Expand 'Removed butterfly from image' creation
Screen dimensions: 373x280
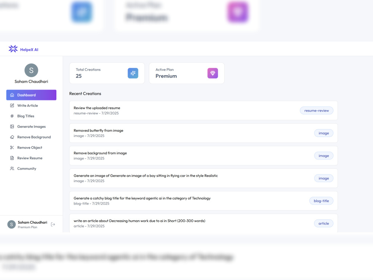point(203,133)
